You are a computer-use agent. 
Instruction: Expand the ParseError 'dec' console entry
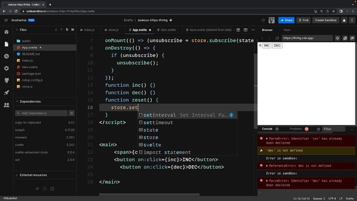tap(267, 181)
